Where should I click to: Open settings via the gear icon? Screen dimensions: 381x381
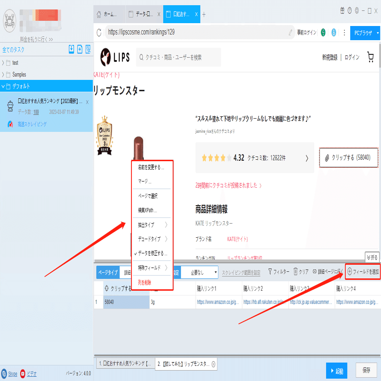click(x=357, y=10)
